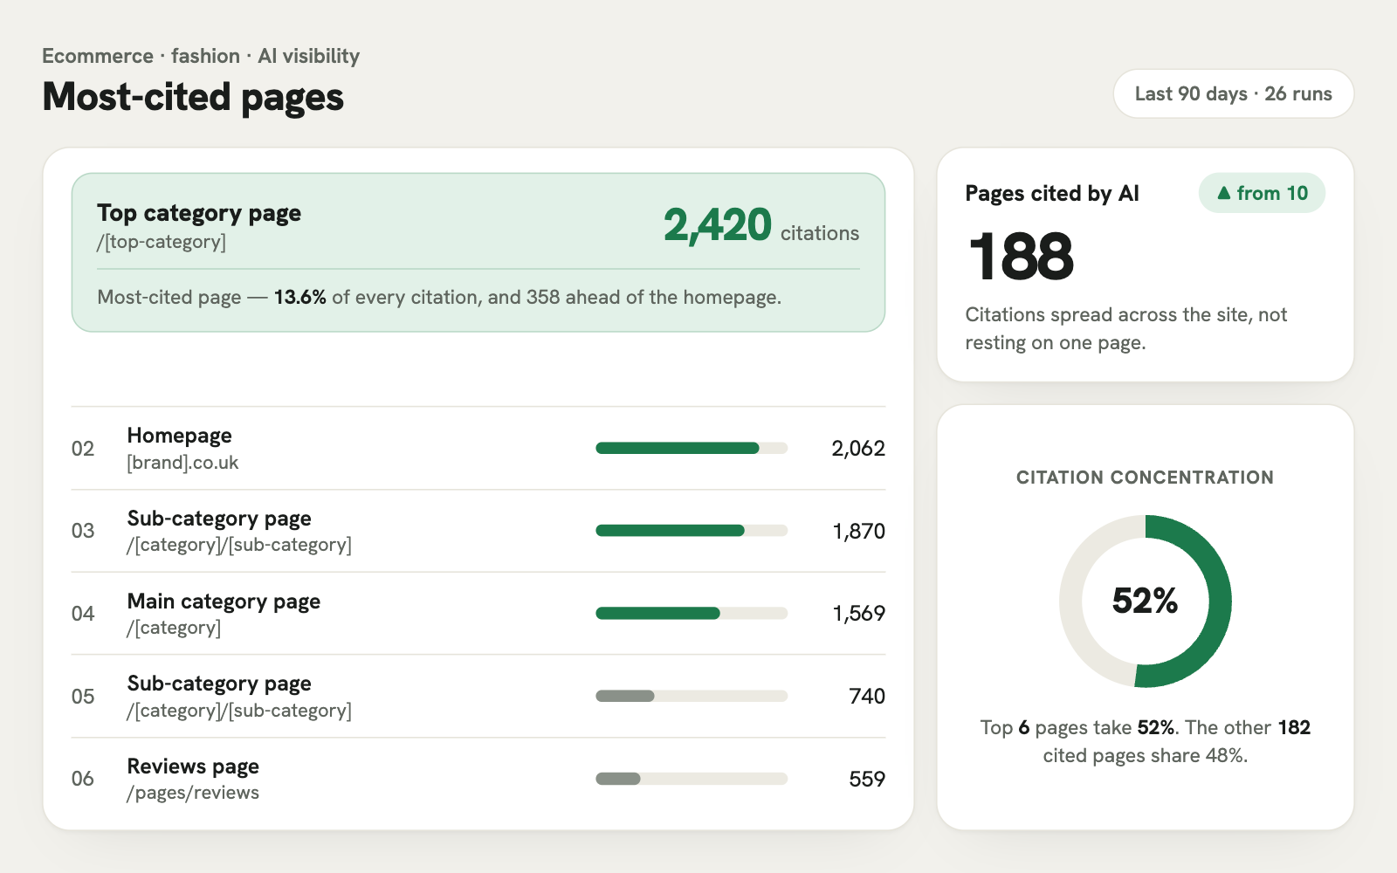This screenshot has height=873, width=1397.
Task: Click the 'Reviews page' row title
Action: point(193,766)
